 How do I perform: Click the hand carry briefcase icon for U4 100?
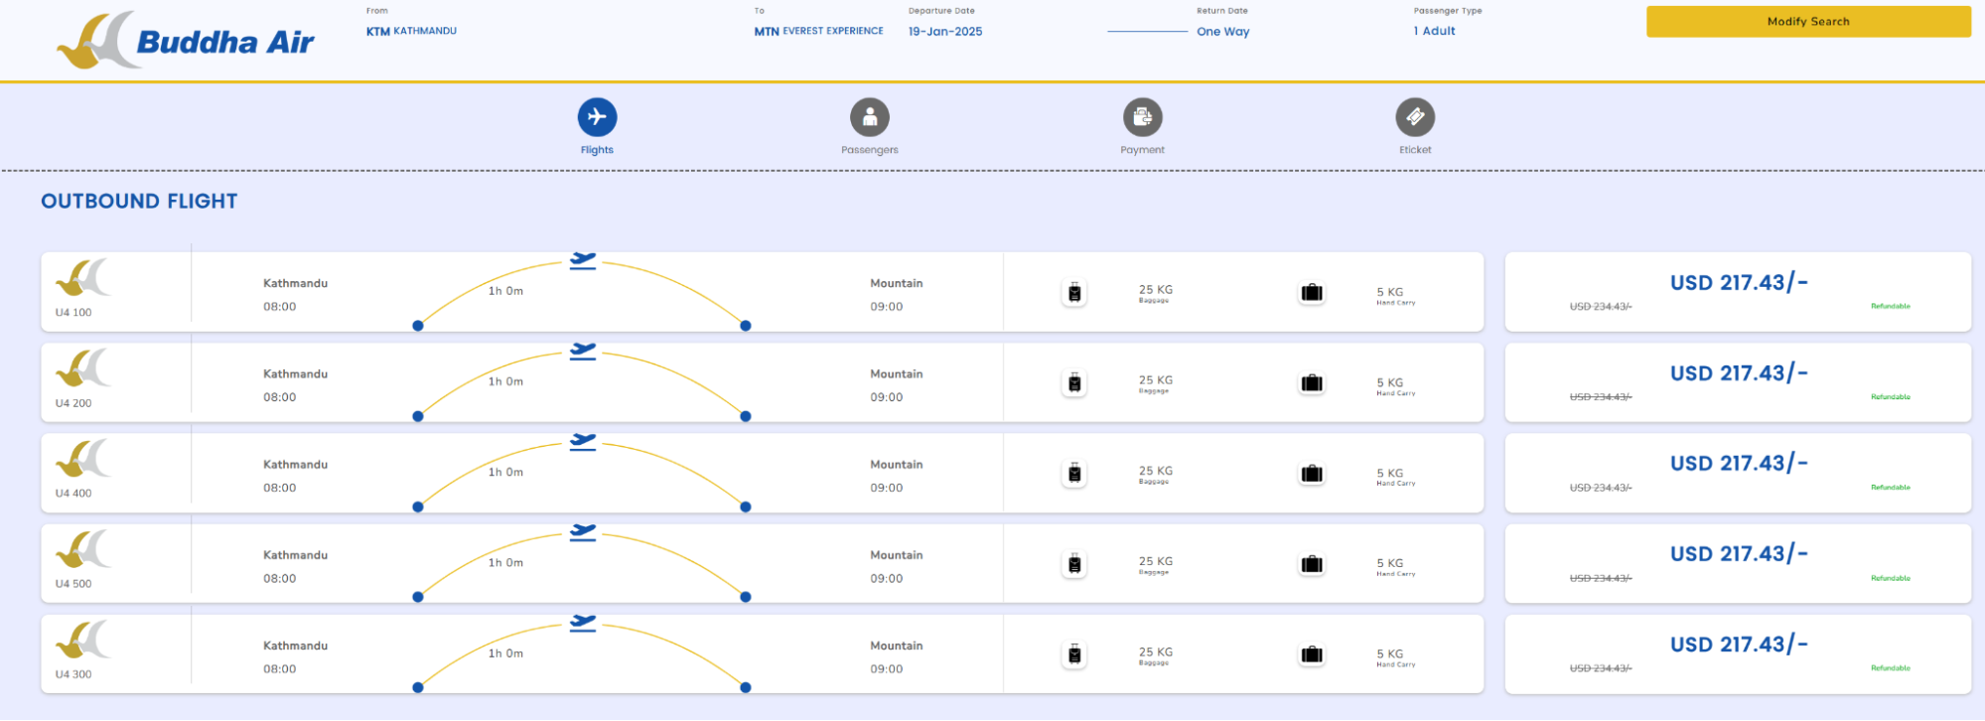[x=1312, y=293]
